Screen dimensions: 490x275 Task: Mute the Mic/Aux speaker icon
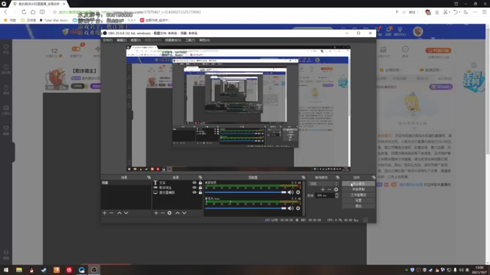290,208
